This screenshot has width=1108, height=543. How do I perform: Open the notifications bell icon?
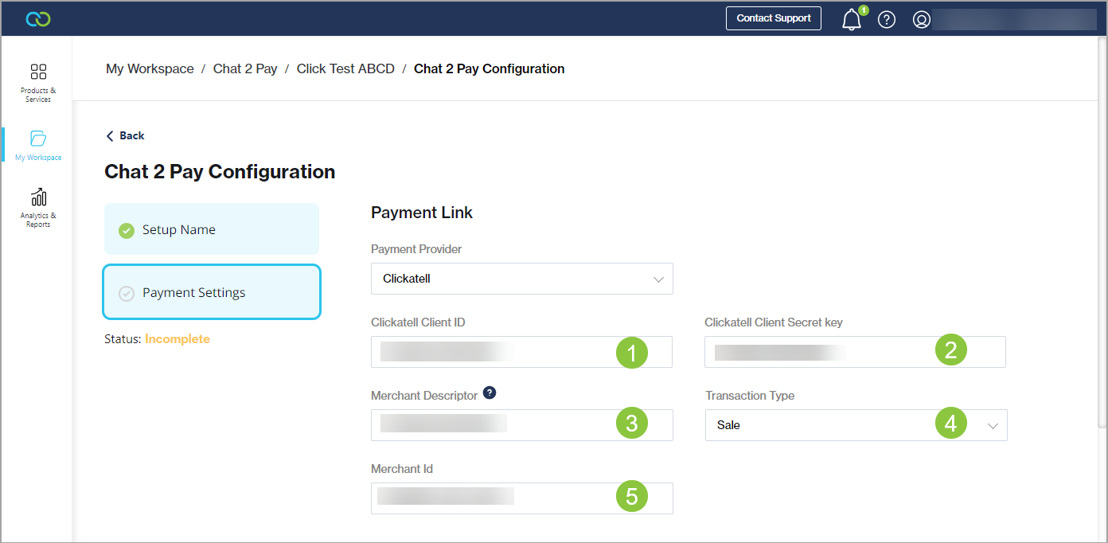tap(852, 20)
